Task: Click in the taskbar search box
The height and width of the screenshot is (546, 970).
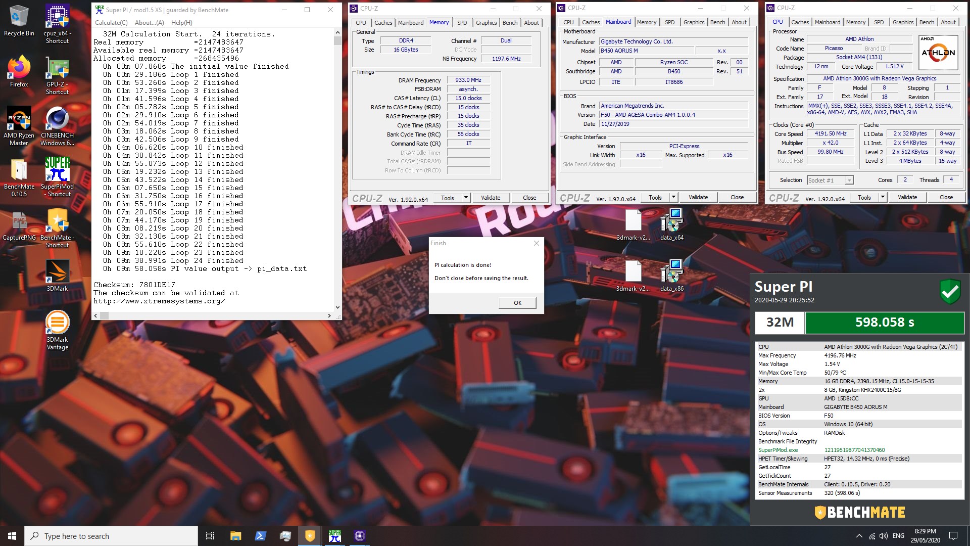Action: point(111,536)
